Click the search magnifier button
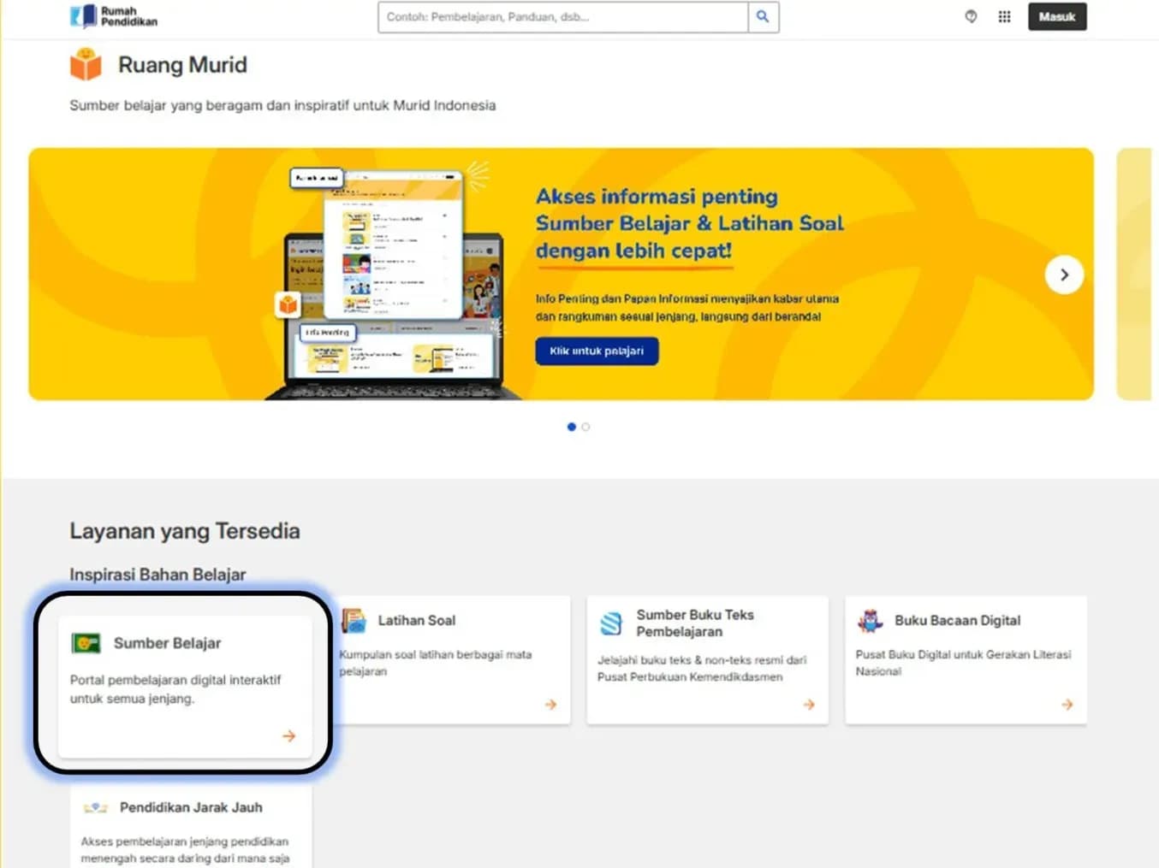This screenshot has width=1159, height=868. 763,17
